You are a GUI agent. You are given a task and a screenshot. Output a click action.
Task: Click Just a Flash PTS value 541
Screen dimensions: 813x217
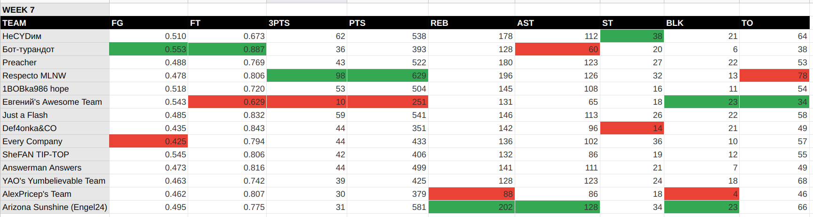[x=388, y=115]
